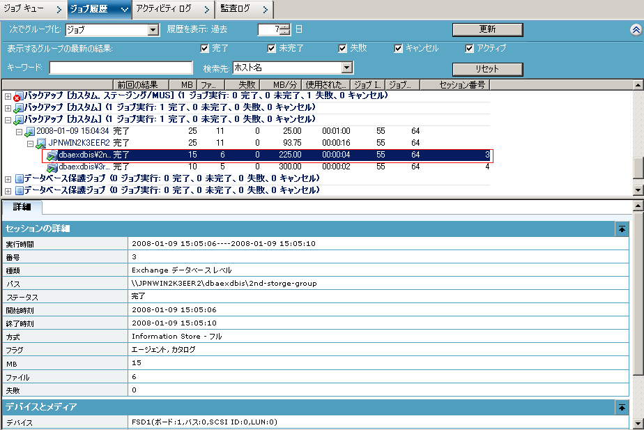Switch to the ジョブ履歴 tab
The image size is (644, 430).
tap(98, 9)
